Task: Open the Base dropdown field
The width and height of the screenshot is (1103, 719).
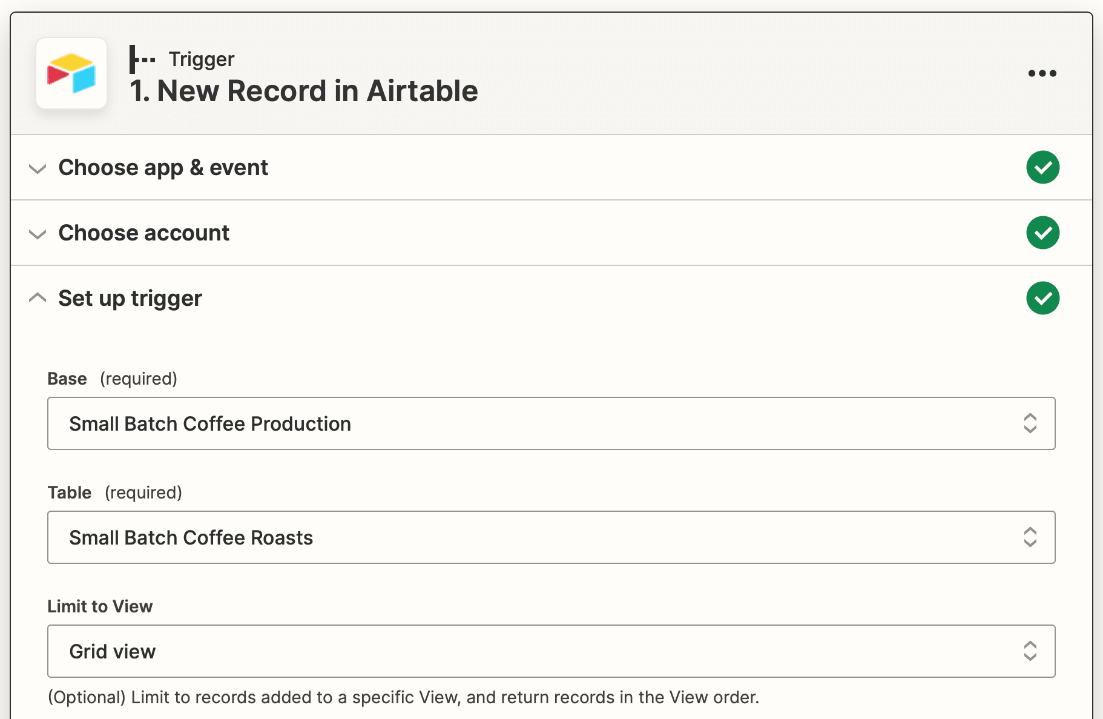Action: tap(533, 423)
